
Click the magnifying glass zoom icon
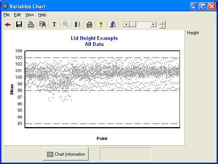point(66,24)
